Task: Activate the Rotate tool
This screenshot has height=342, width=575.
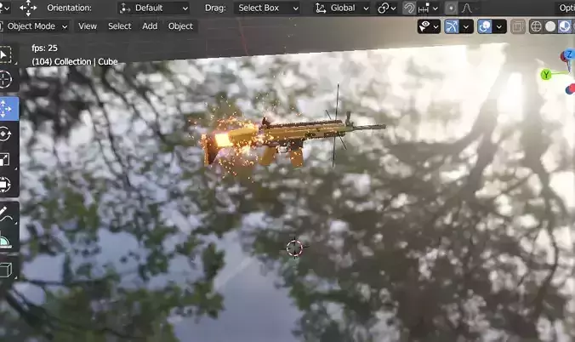Action: 5,134
